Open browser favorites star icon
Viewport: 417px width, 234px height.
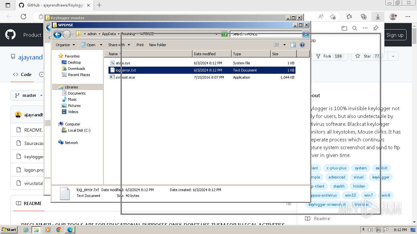(349, 17)
